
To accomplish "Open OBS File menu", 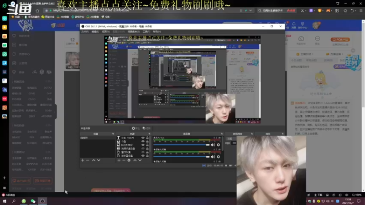I will (85, 31).
